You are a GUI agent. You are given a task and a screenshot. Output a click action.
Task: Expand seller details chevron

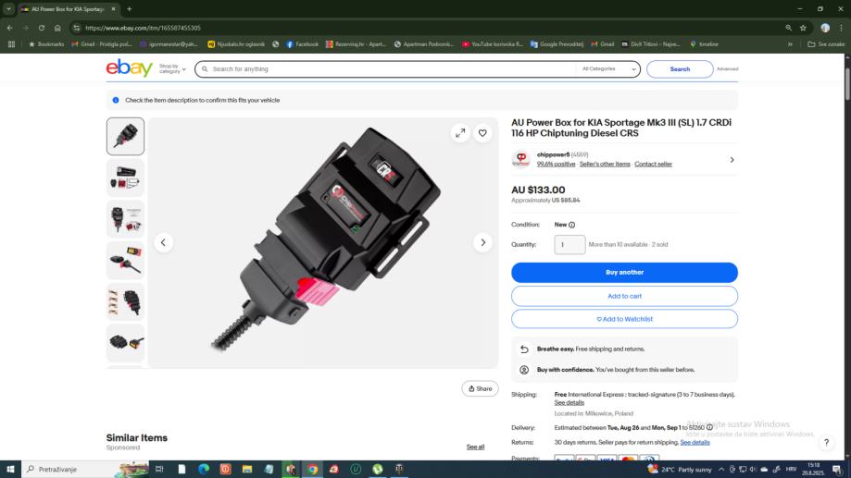click(732, 160)
